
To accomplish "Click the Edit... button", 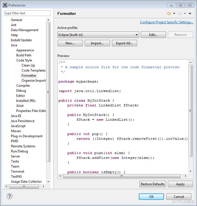I will [153, 35].
